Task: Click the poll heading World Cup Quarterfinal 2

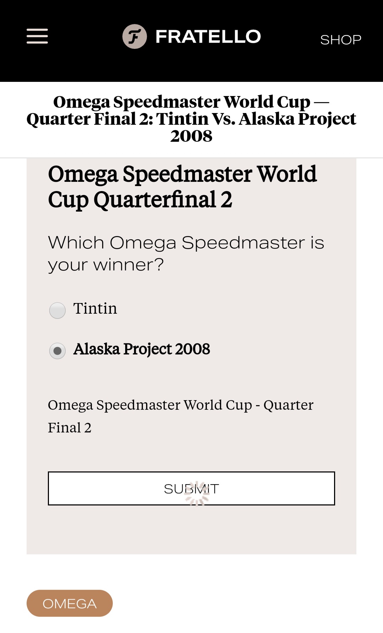Action: 182,187
